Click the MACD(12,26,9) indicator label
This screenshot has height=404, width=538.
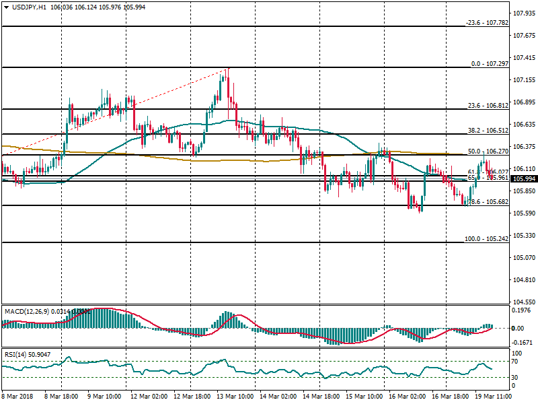coord(26,311)
